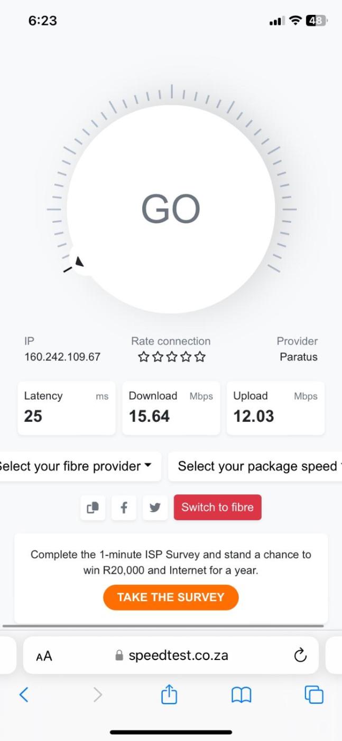This screenshot has height=741, width=342.
Task: Open the Safari share sheet
Action: click(x=169, y=694)
